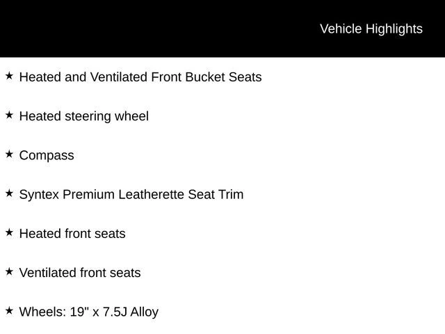Select the star icon beside Compass

(9, 154)
